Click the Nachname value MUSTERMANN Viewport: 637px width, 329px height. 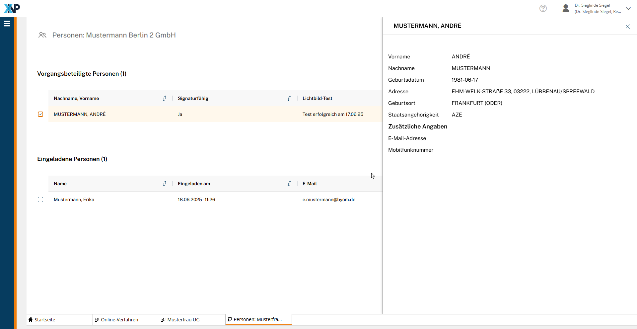(x=471, y=68)
